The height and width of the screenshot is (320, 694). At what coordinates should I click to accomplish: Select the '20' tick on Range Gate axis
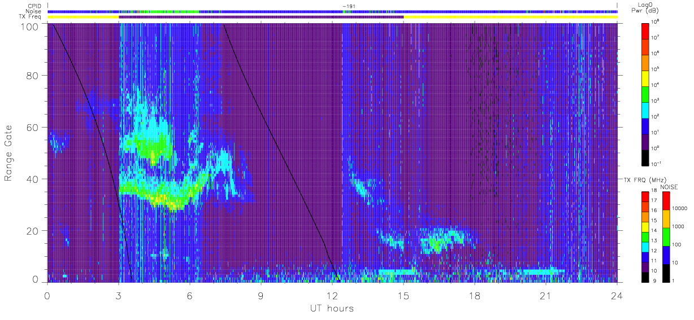33,231
